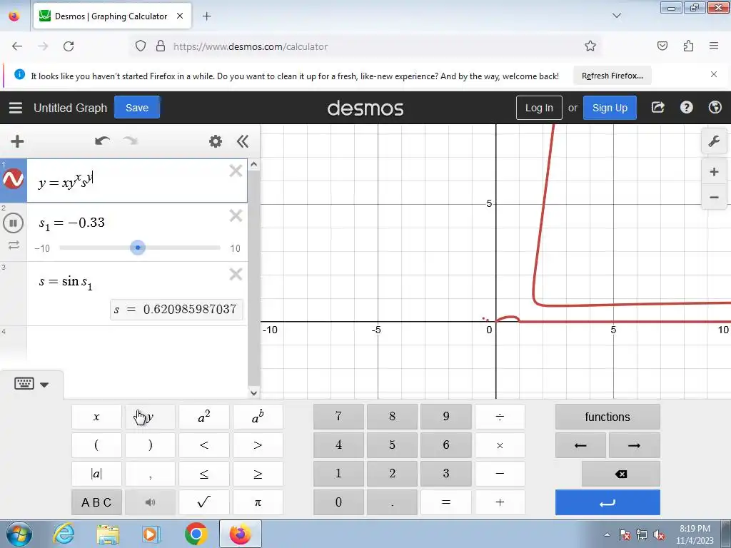The height and width of the screenshot is (548, 731).
Task: Insert a squared from the keypad
Action: pyautogui.click(x=204, y=417)
